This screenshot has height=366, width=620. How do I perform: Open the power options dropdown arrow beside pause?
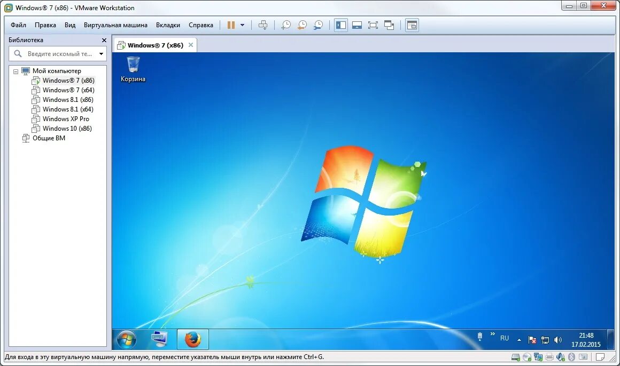click(242, 25)
